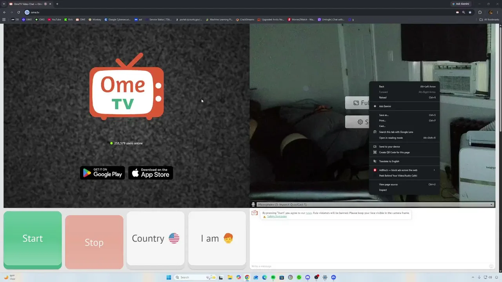Choose Print... in the context menu

[404, 121]
